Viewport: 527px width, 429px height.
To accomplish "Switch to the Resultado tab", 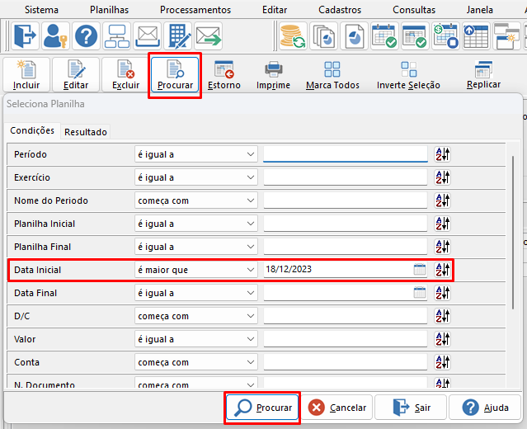I will (x=86, y=132).
